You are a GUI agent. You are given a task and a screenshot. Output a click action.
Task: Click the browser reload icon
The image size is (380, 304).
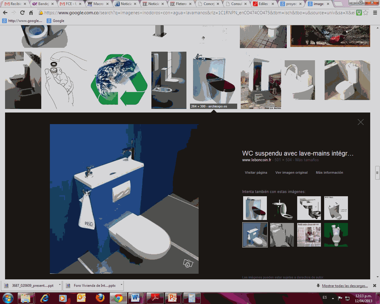tap(22, 13)
